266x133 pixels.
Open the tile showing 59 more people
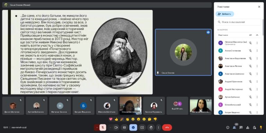click(x=177, y=106)
